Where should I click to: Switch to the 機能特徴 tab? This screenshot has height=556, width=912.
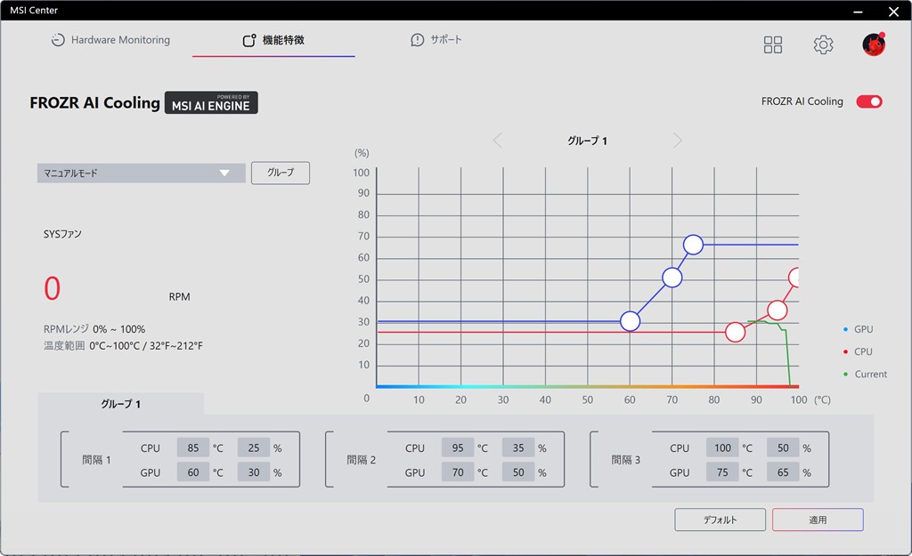(x=273, y=40)
